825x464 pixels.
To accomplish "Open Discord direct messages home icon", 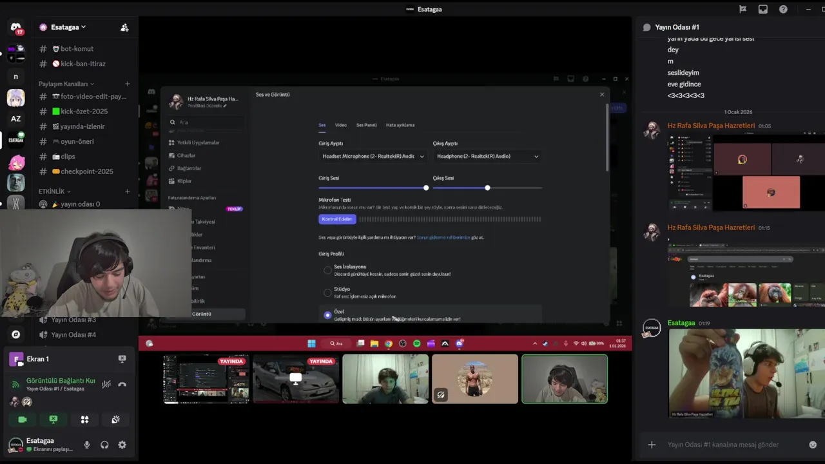I will click(16, 28).
